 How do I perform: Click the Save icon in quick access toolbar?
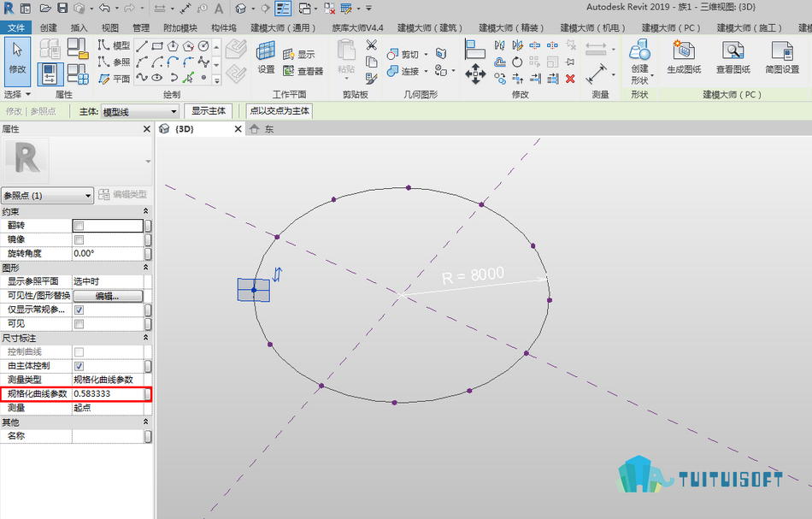[x=62, y=8]
